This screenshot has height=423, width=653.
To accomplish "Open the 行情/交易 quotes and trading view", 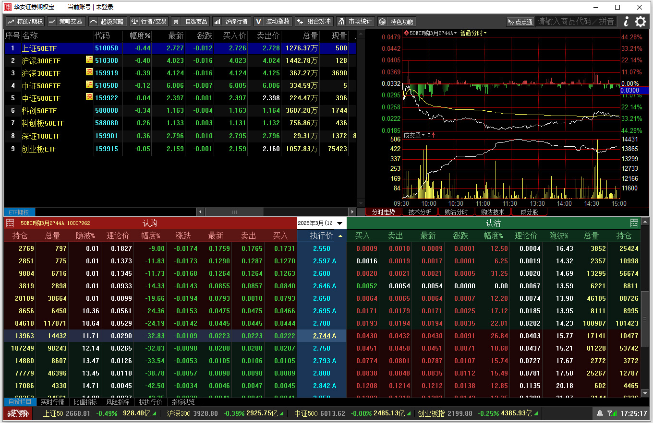I will tap(149, 22).
